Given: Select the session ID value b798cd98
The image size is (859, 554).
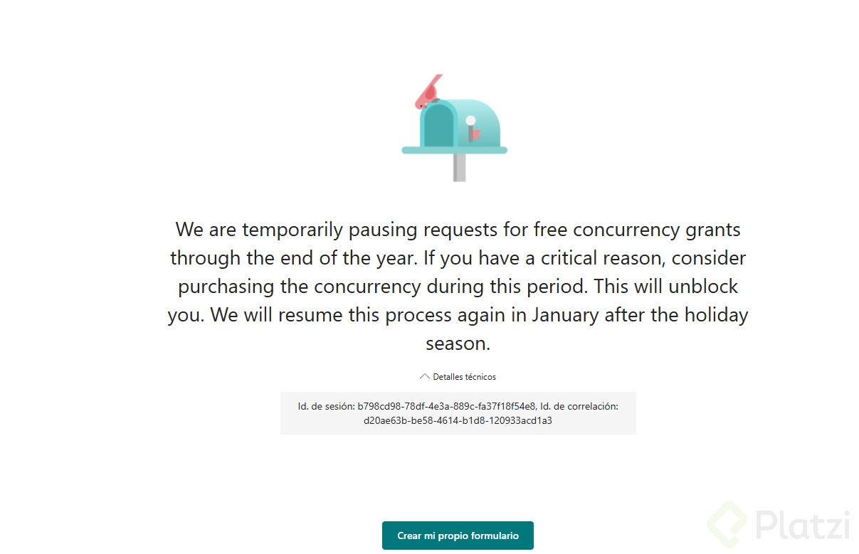Looking at the screenshot, I should tap(446, 406).
